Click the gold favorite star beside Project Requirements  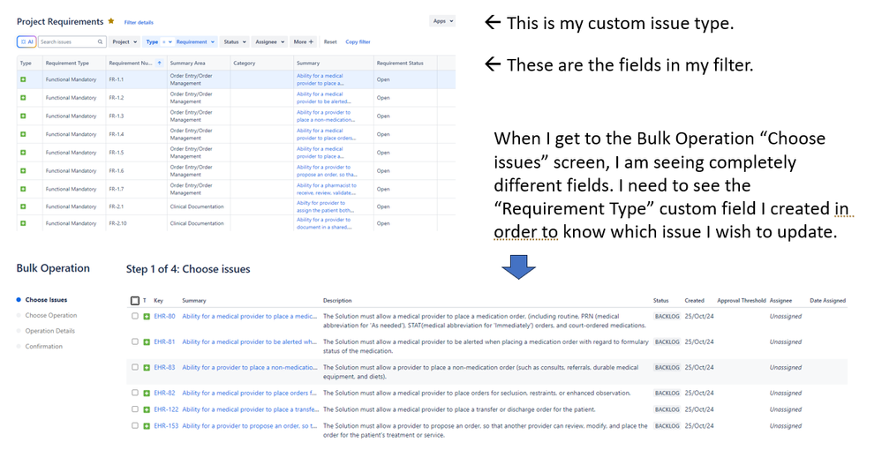pyautogui.click(x=111, y=21)
